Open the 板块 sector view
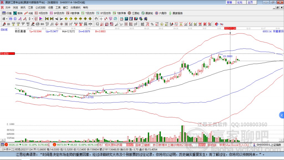Image resolution: width=284 pixels, height=160 pixels. [18, 13]
